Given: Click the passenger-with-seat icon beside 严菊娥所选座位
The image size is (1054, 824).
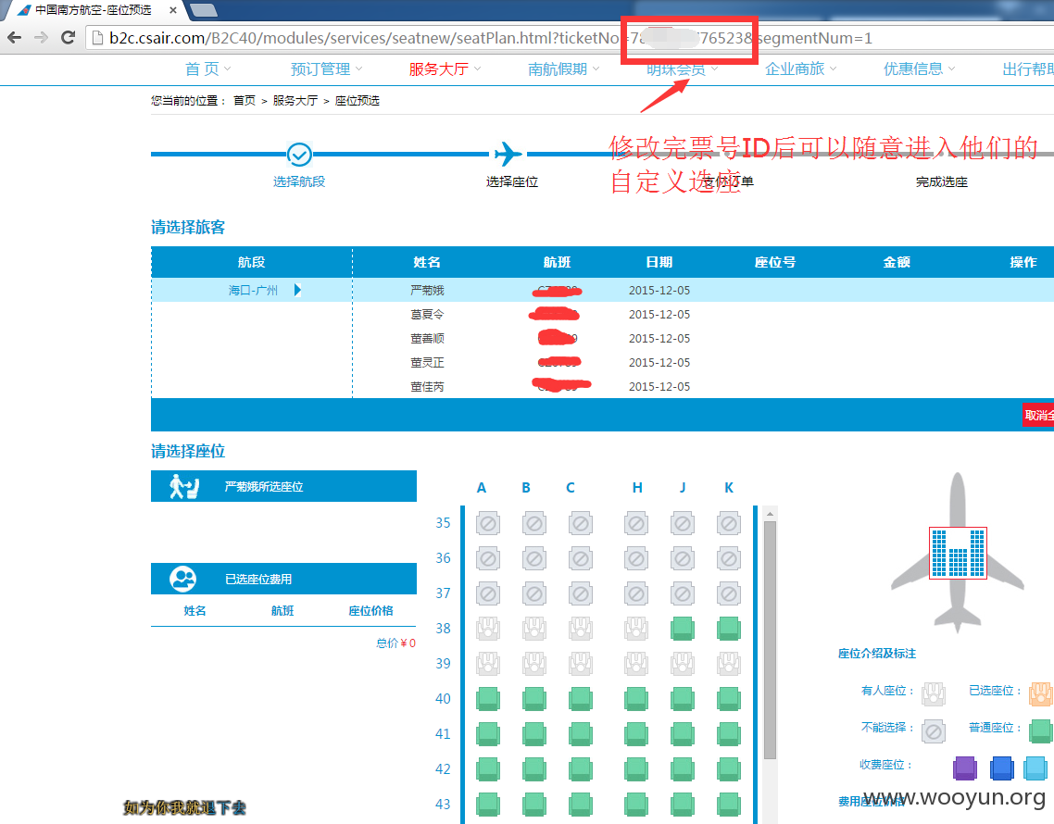Looking at the screenshot, I should 183,487.
